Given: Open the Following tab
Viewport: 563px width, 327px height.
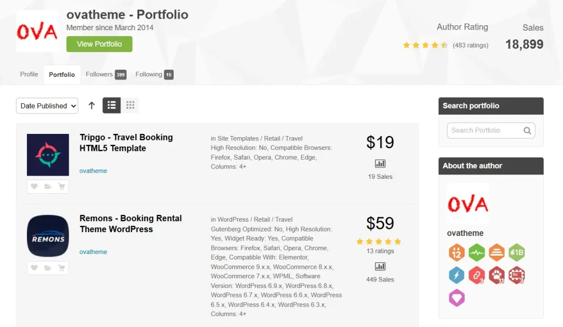Looking at the screenshot, I should point(154,74).
